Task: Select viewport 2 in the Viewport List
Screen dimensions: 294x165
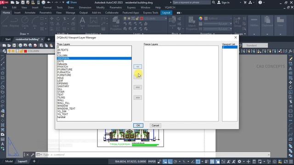Action: coord(230,47)
